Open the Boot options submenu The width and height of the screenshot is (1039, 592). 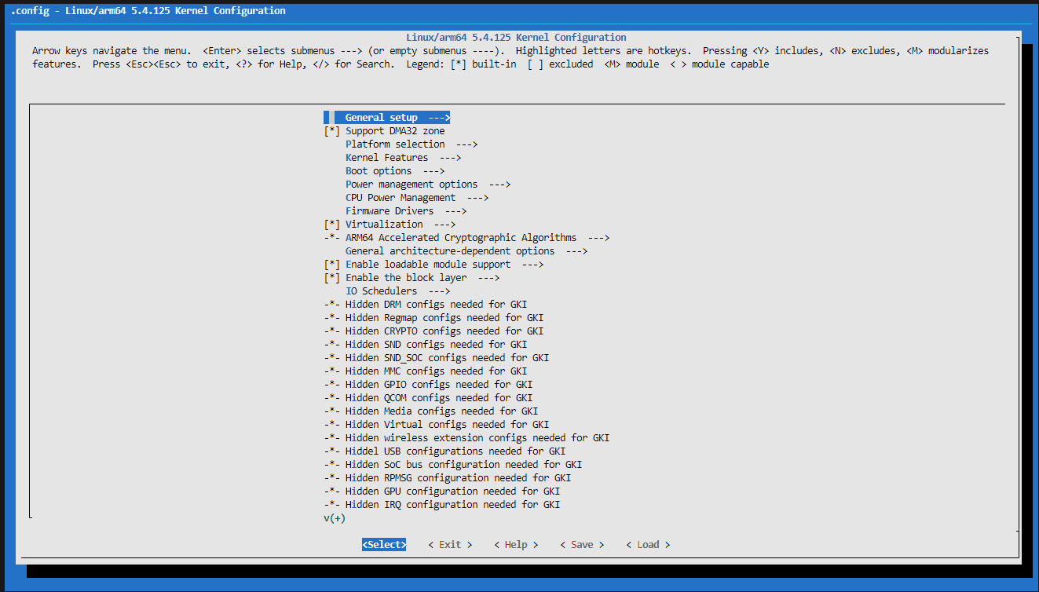(395, 171)
